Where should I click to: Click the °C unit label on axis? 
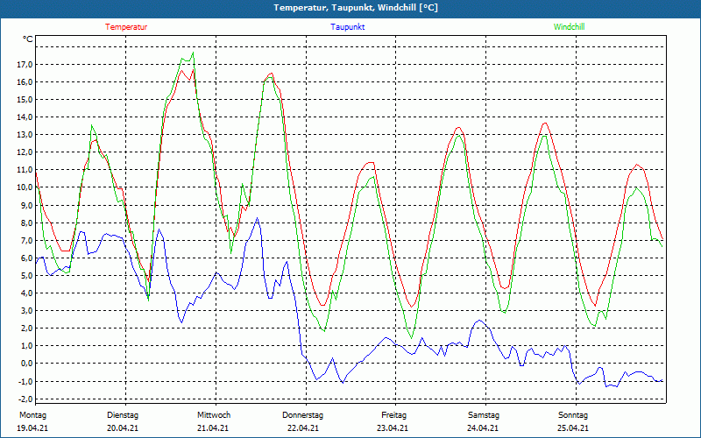(27, 39)
